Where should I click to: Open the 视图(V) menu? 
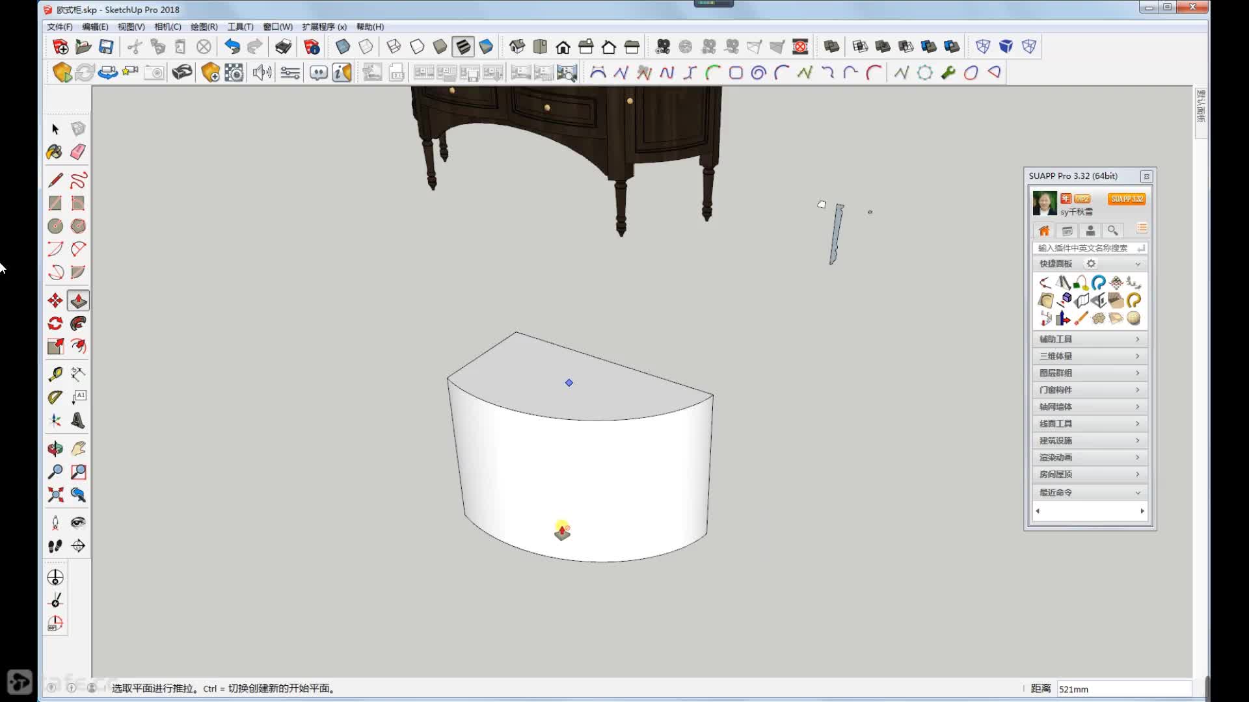(x=131, y=27)
